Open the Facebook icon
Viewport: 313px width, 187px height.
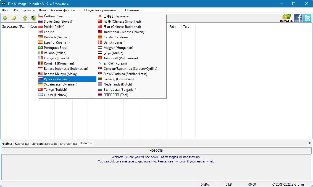(x=298, y=18)
